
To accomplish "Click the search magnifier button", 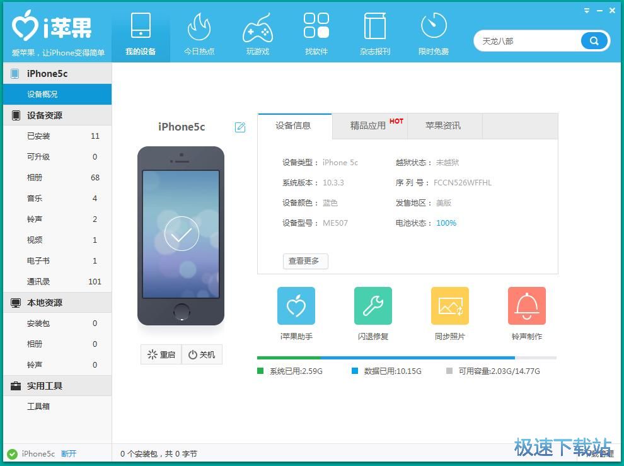I will (x=594, y=40).
